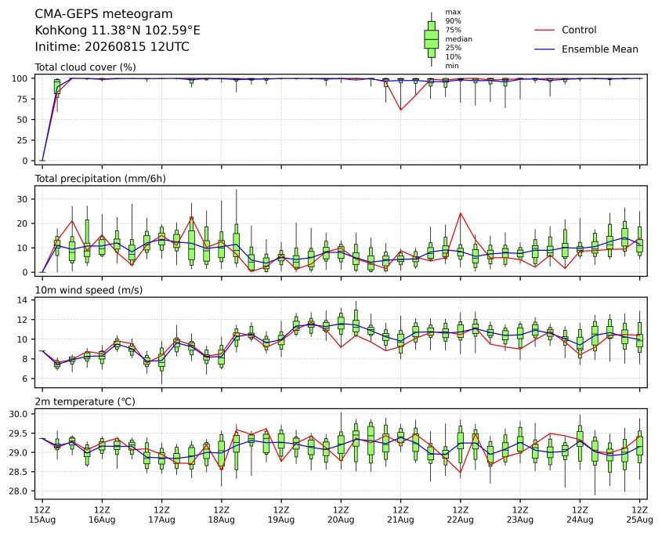The height and width of the screenshot is (533, 662).
Task: Click the 12Z 21Aug x-axis label
Action: [400, 514]
